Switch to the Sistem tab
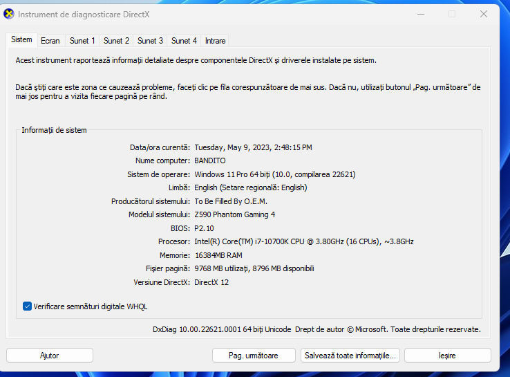Viewport: 510px width, 377px height. pyautogui.click(x=21, y=39)
